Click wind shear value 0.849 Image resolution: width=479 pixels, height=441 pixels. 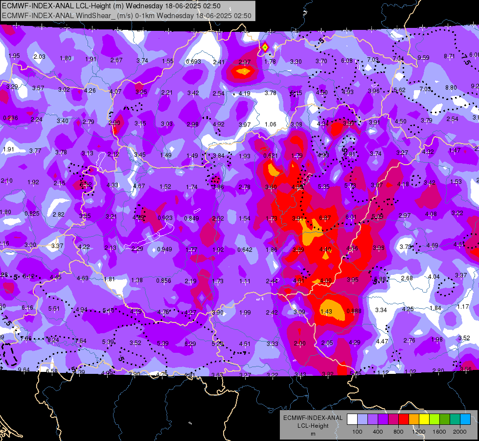191,219
